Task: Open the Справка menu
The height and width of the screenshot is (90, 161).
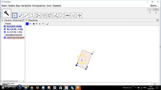Action: click(57, 6)
